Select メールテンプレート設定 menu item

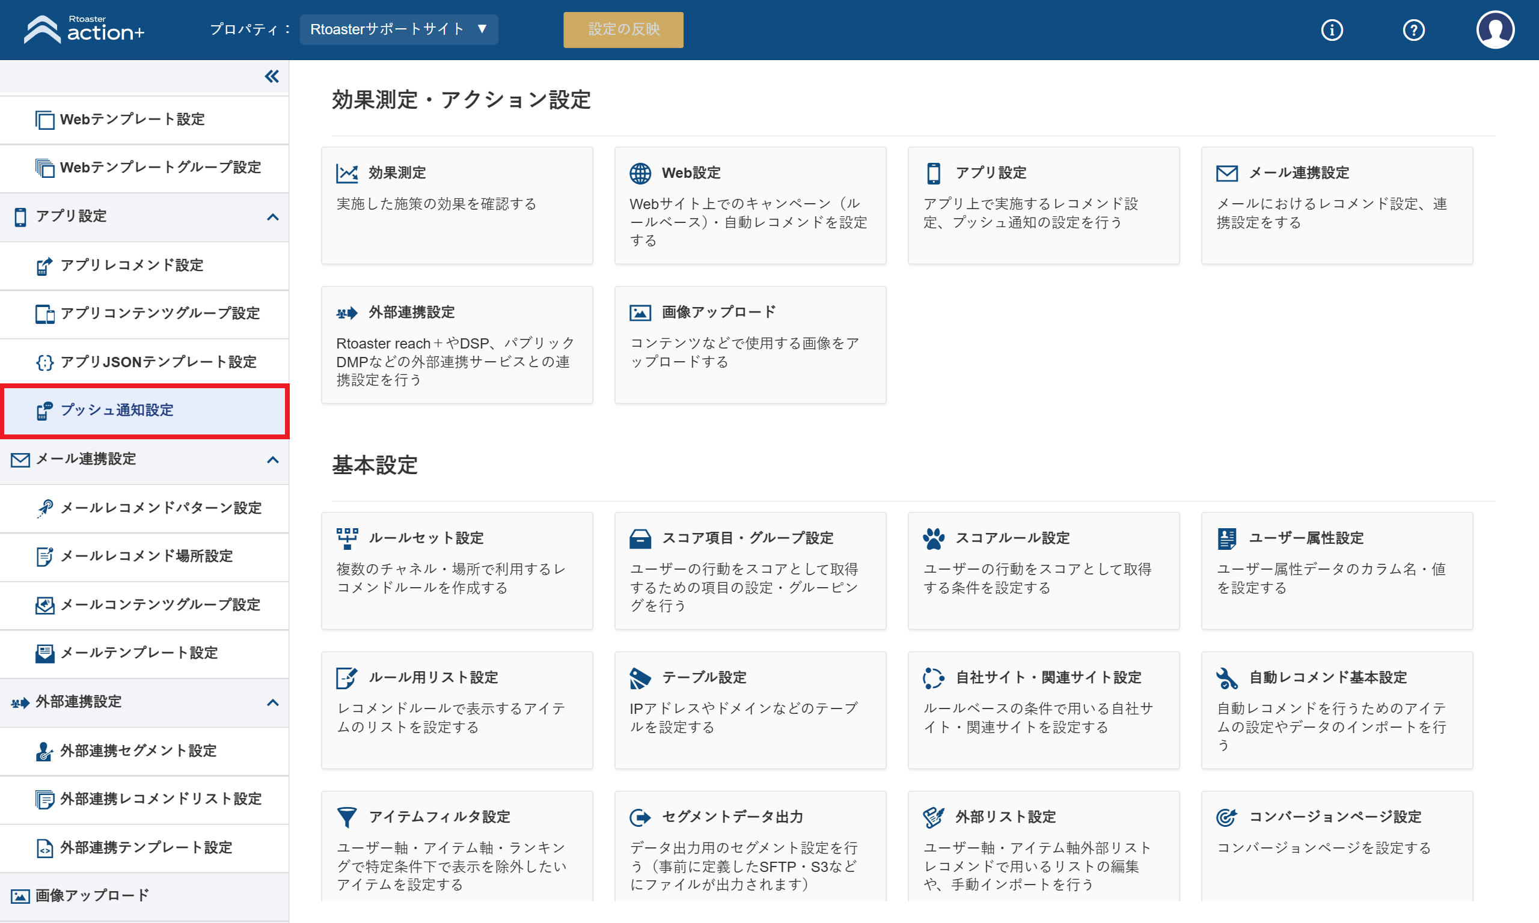[144, 653]
